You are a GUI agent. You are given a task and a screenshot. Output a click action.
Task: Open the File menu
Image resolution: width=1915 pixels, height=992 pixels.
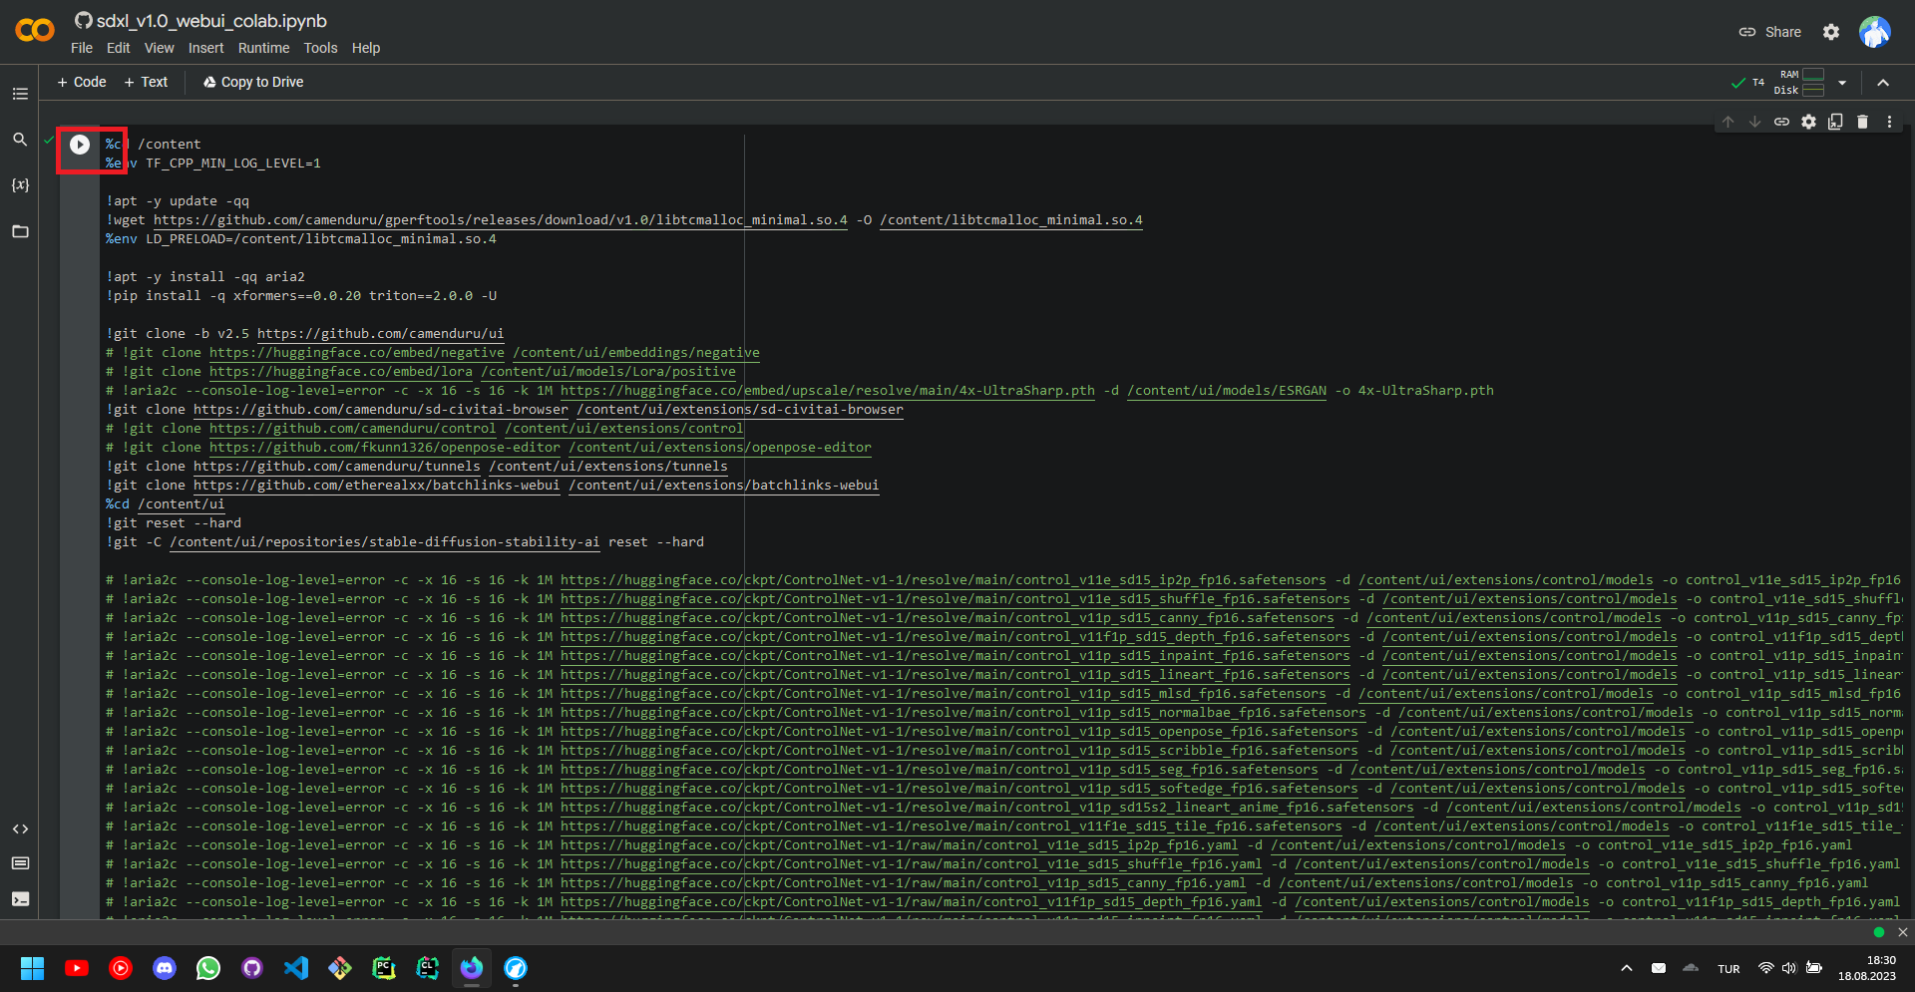click(82, 48)
